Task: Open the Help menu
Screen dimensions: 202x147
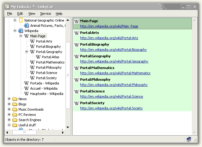Action: [x=59, y=14]
